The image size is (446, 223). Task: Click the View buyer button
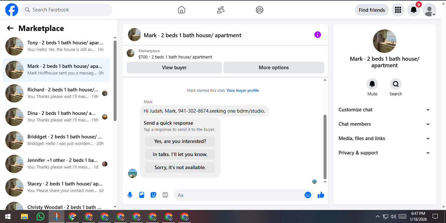(x=174, y=68)
